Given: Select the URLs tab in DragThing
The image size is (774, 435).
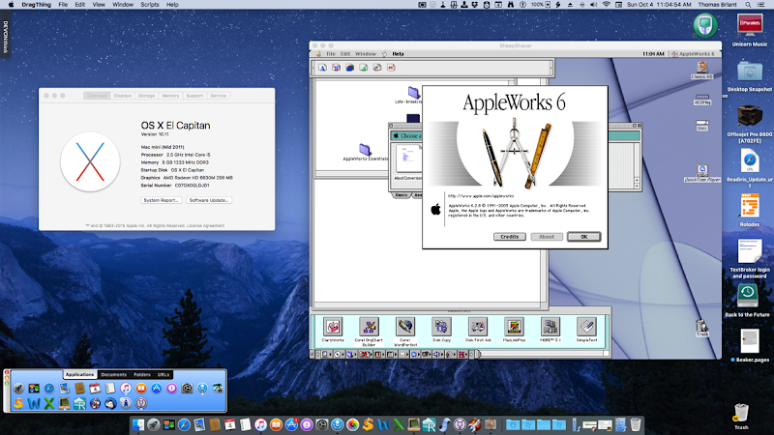Looking at the screenshot, I should tap(164, 374).
